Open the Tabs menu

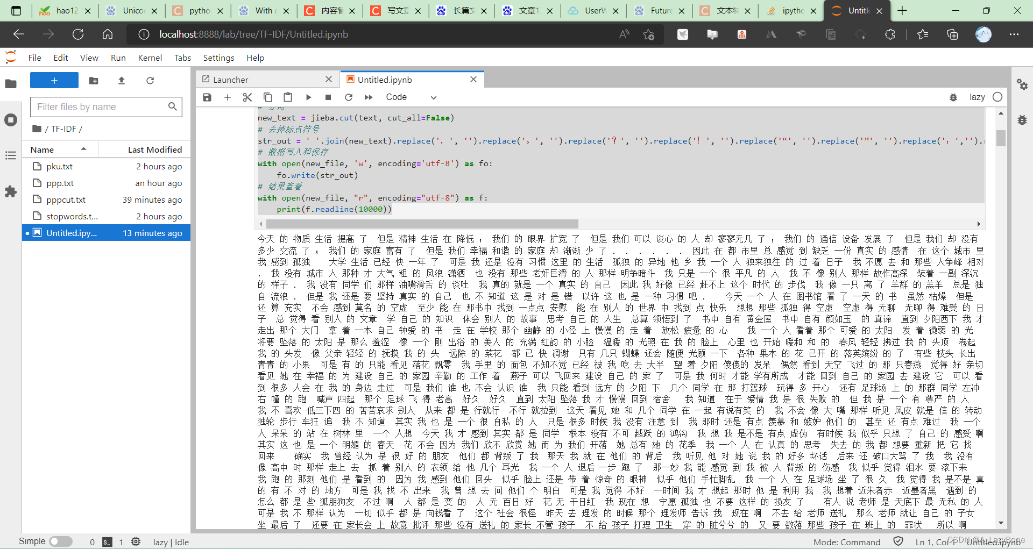click(x=183, y=58)
